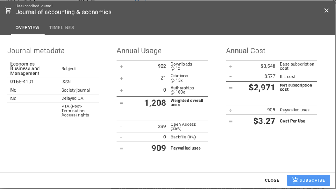
Task: Click the equals icon beside Cost Per Use
Action: [x=231, y=121]
